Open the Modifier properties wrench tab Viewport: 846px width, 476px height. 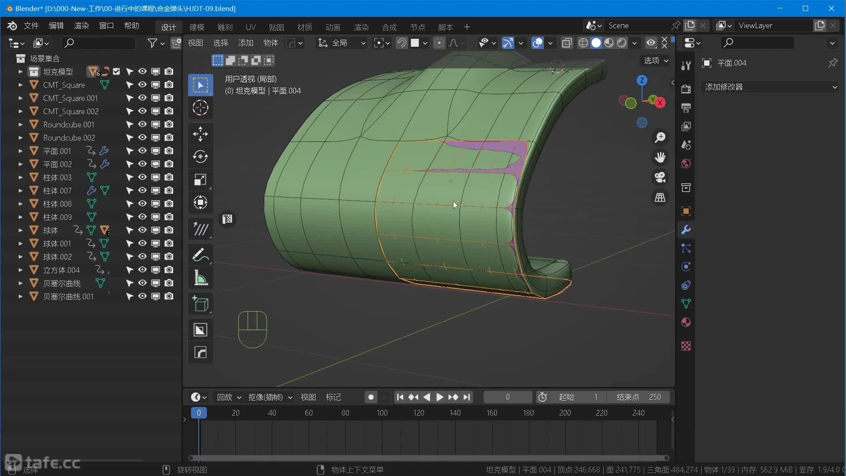[x=686, y=230]
